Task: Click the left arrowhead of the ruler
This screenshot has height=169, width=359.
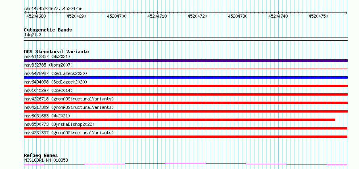Action: pos(25,13)
